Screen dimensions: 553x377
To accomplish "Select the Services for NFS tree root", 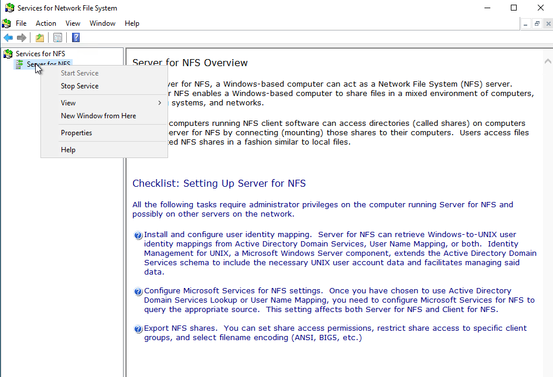I will click(x=40, y=53).
